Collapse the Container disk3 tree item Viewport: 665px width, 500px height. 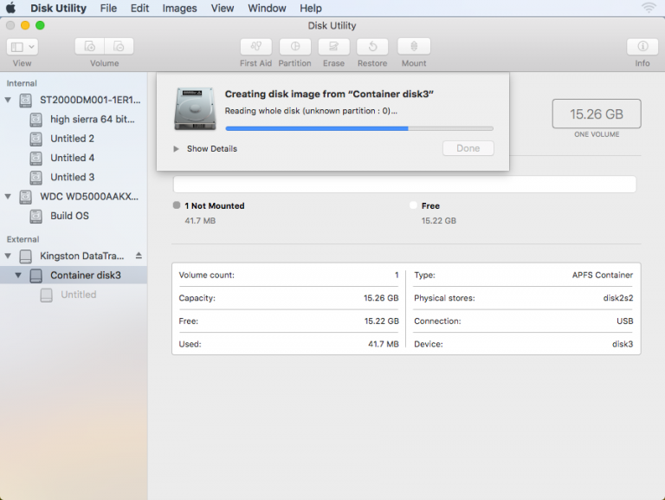18,275
